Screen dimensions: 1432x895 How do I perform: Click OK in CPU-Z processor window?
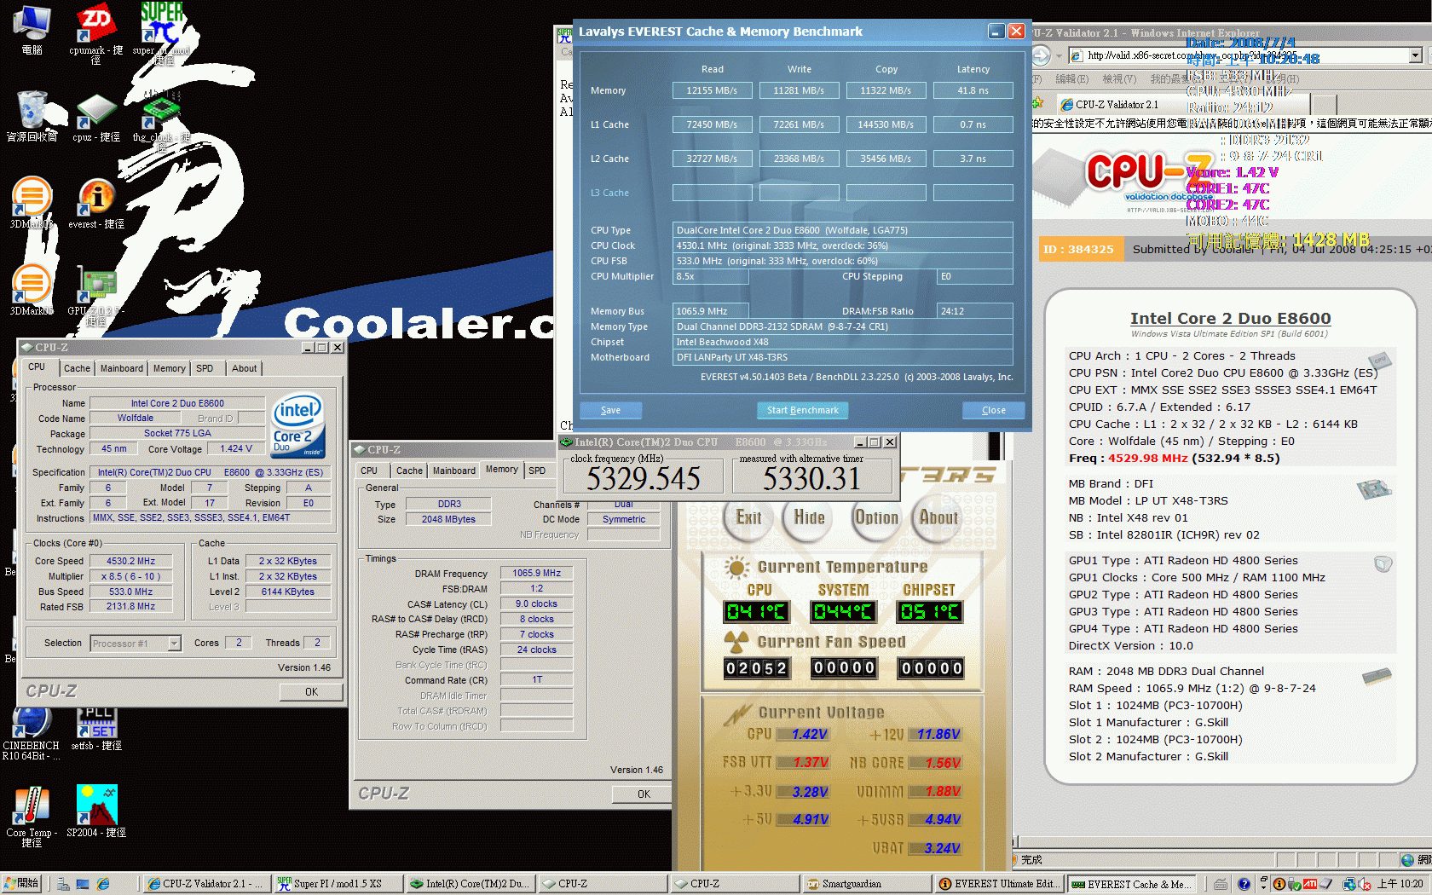[311, 692]
